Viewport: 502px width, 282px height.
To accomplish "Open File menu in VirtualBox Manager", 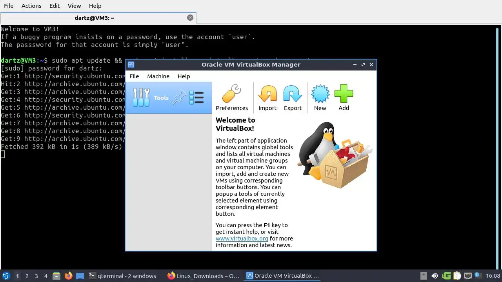I will coord(134,76).
